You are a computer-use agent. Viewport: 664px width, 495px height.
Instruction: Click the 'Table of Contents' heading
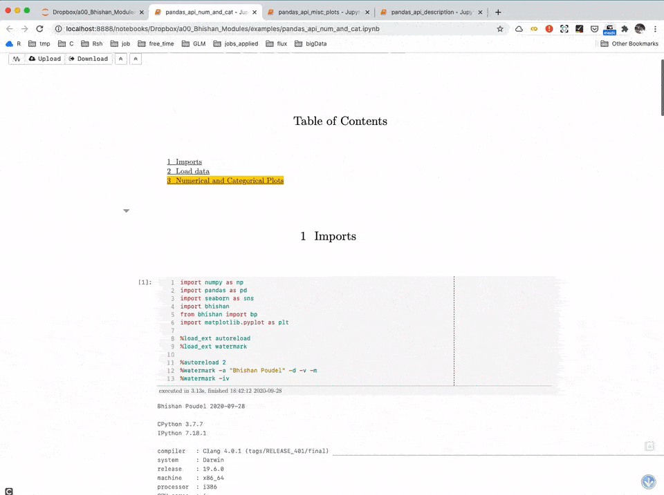click(x=340, y=121)
